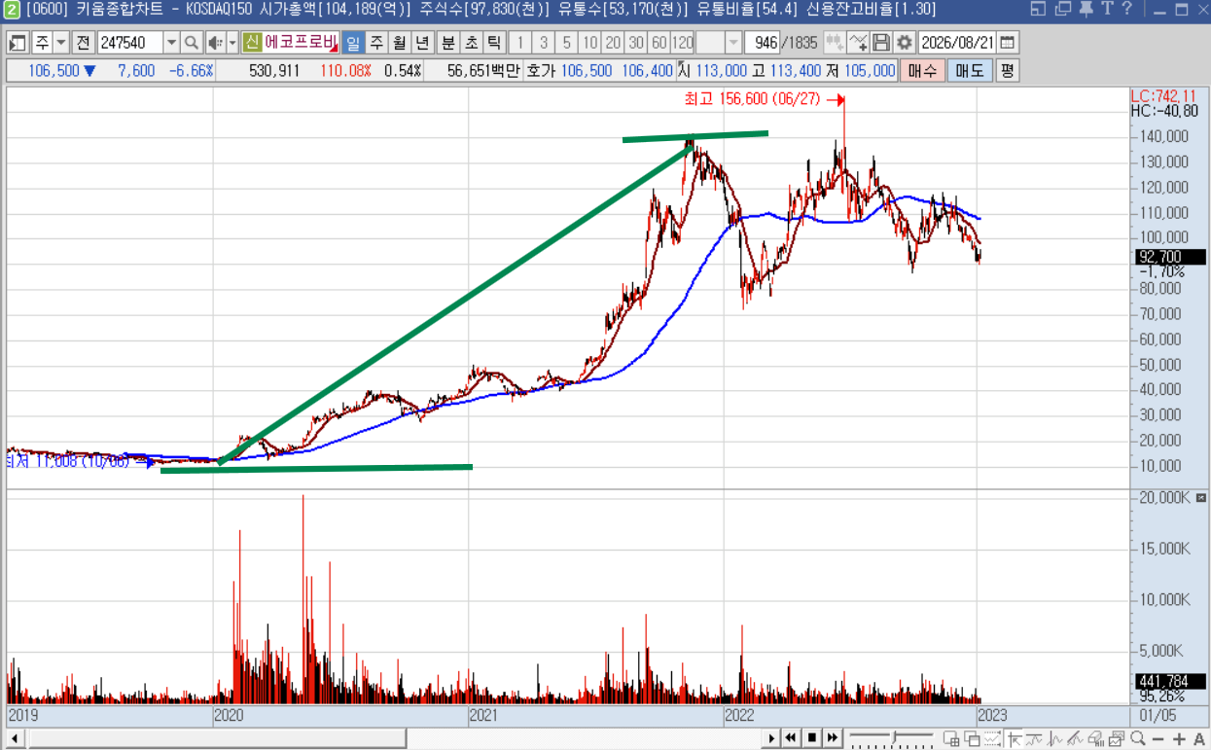1211x750 pixels.
Task: Click the stock code input field 247540
Action: pyautogui.click(x=130, y=43)
